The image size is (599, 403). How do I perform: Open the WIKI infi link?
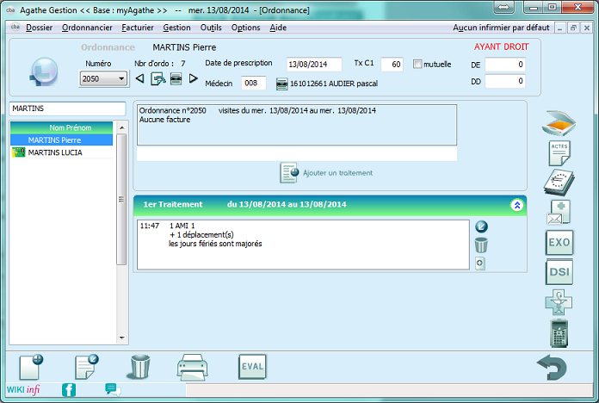pyautogui.click(x=23, y=389)
